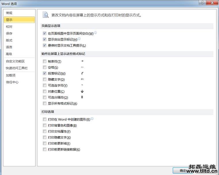
Task: Click the 页面显示选项 section heading
Action: (51, 26)
